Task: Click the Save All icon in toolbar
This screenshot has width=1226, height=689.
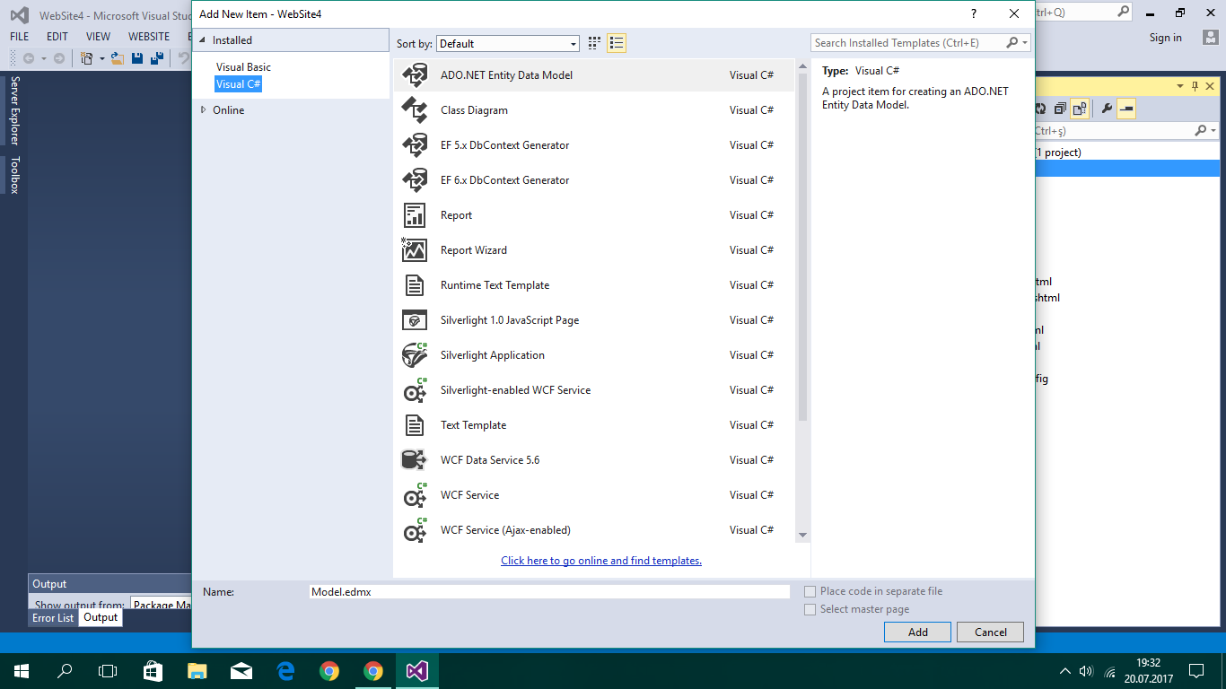Action: [x=157, y=58]
